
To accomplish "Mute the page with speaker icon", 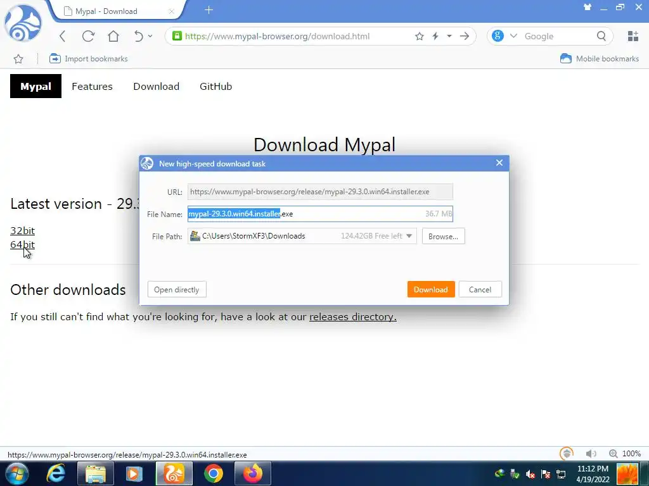I will pos(591,454).
